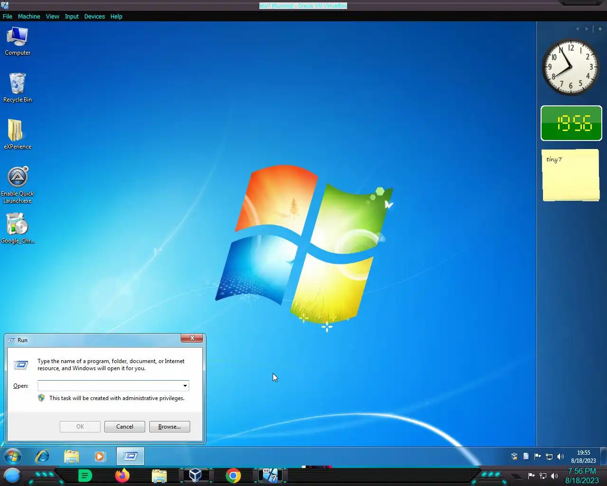
Task: Launch Google Chrome from host taskbar
Action: [x=233, y=476]
